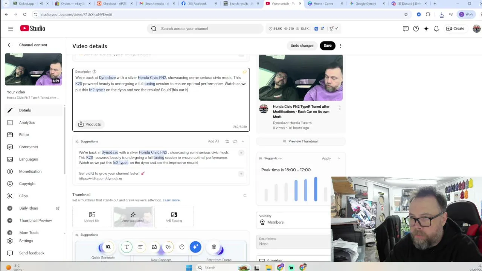This screenshot has height=271, width=482.
Task: Click inside the Description text box
Action: pos(161,100)
